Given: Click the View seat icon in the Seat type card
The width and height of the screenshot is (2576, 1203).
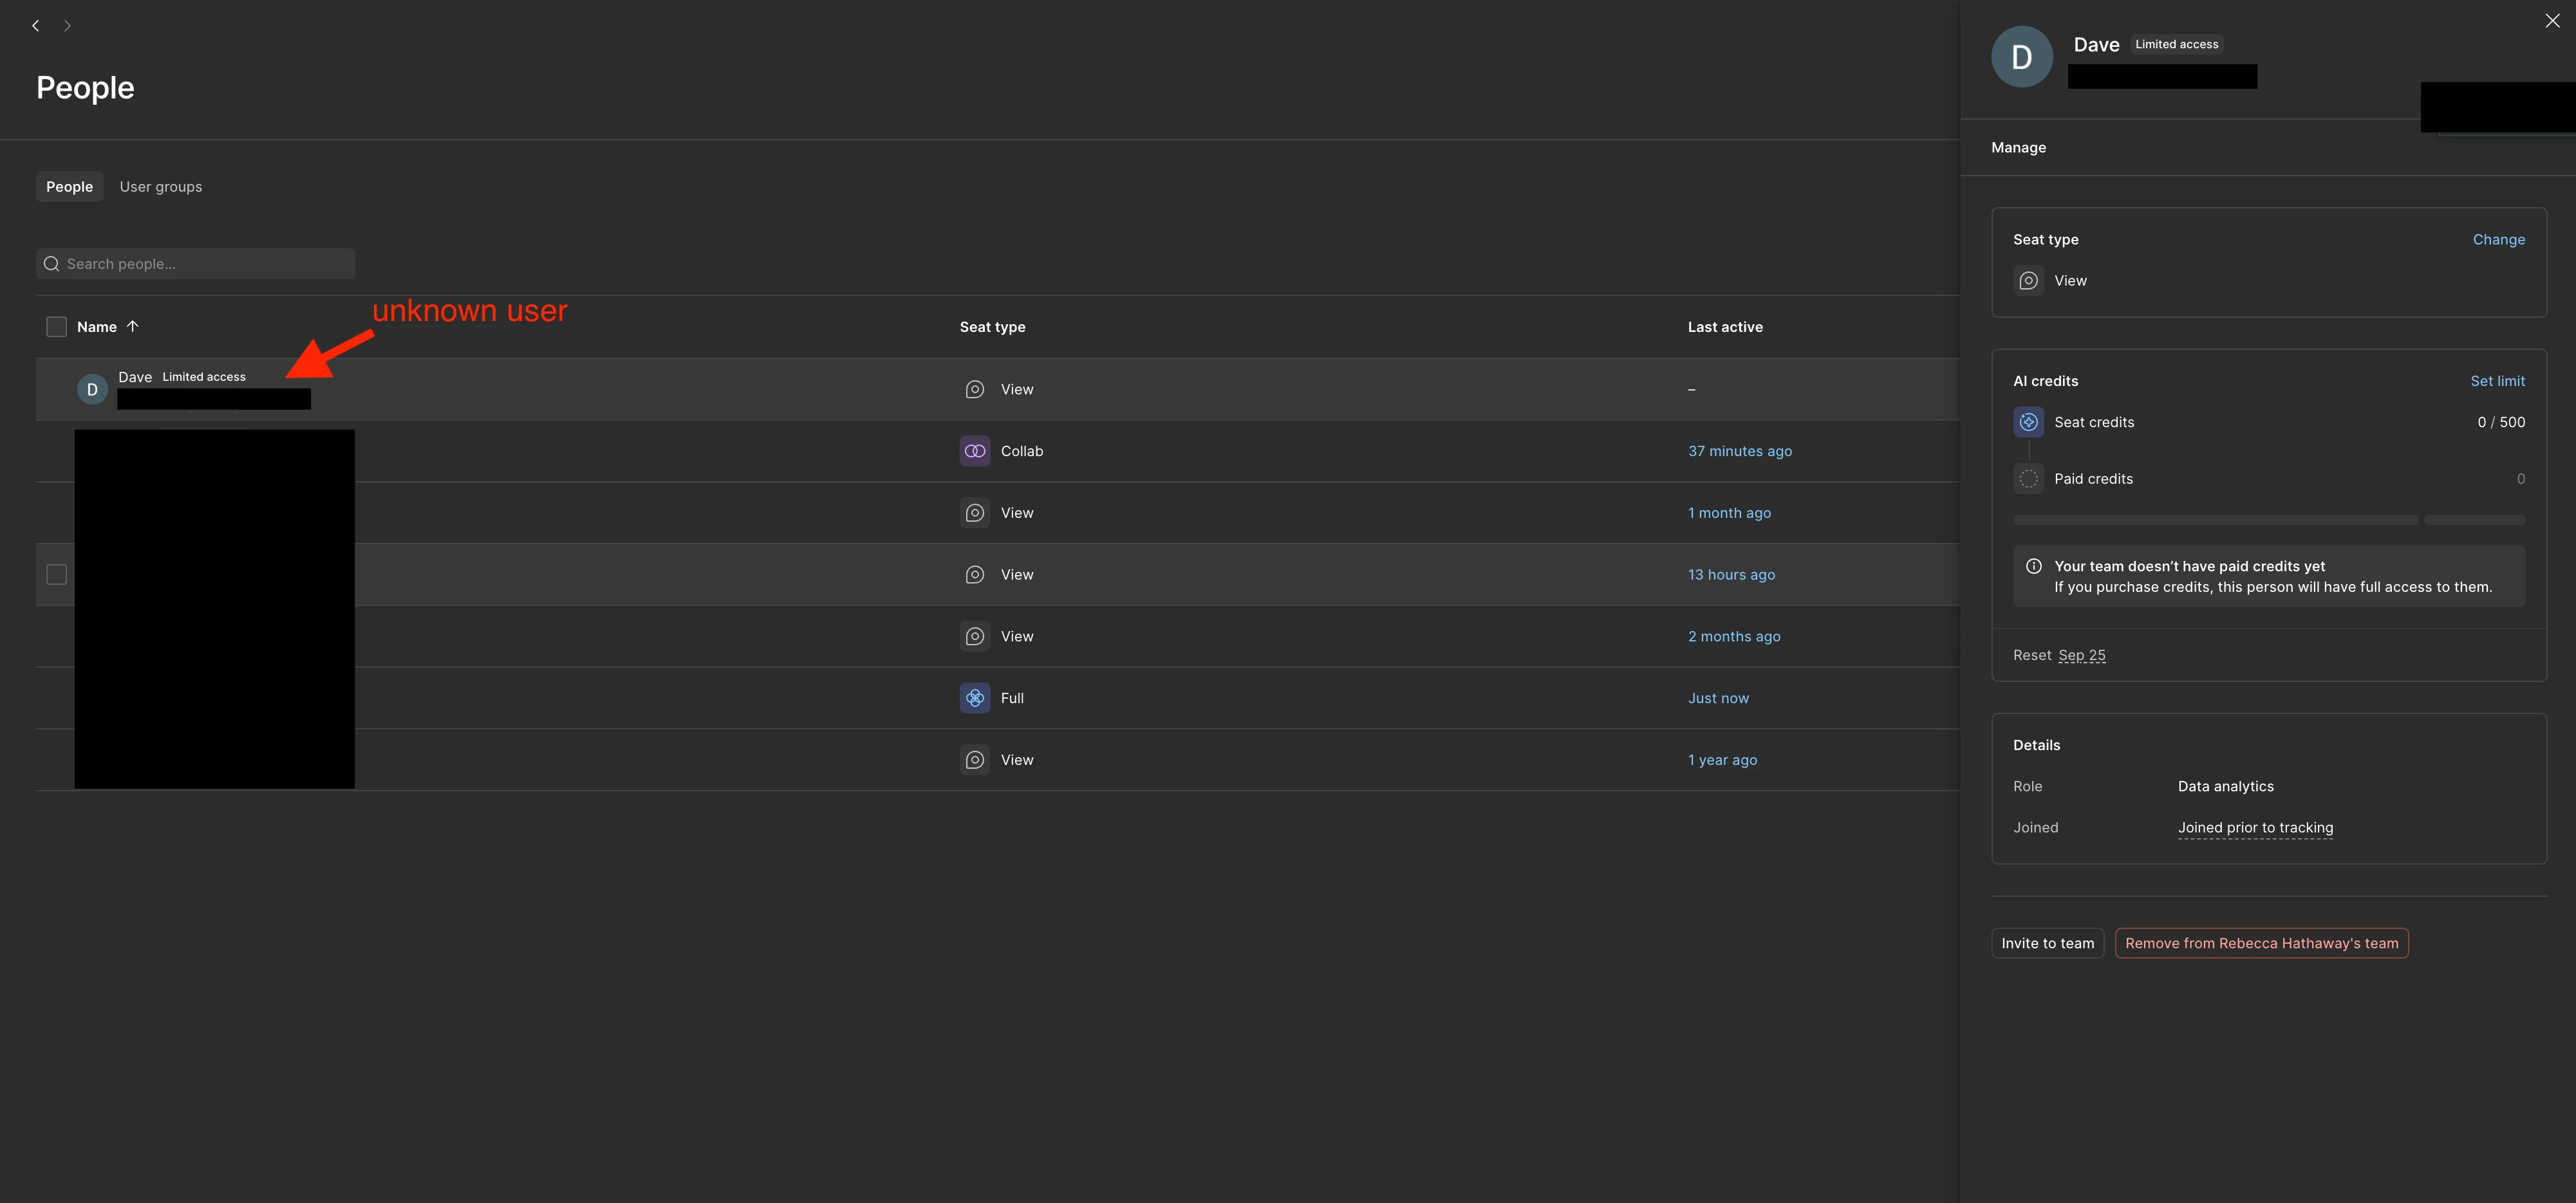Looking at the screenshot, I should point(2028,280).
